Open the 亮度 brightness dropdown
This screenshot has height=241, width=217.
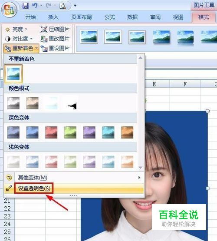[x=16, y=29]
